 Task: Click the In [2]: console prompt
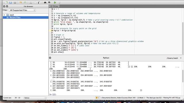pos(53,94)
